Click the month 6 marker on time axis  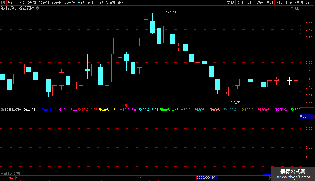pos(140,178)
